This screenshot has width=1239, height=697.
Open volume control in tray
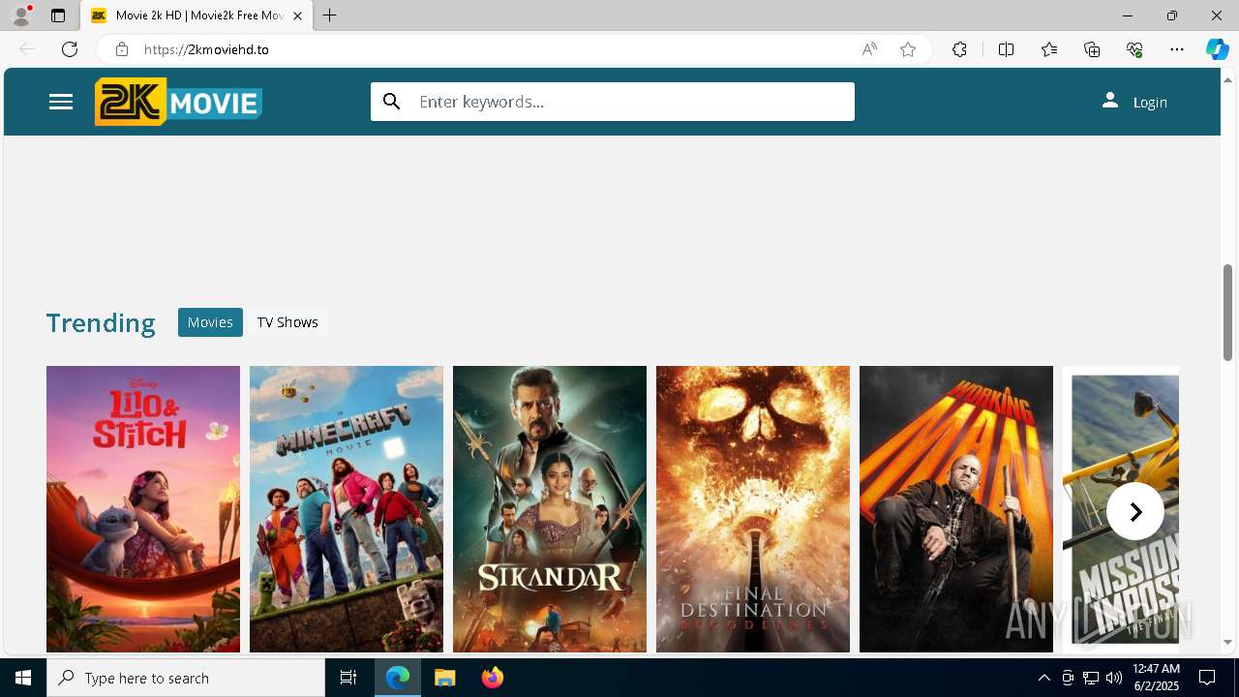click(x=1114, y=678)
